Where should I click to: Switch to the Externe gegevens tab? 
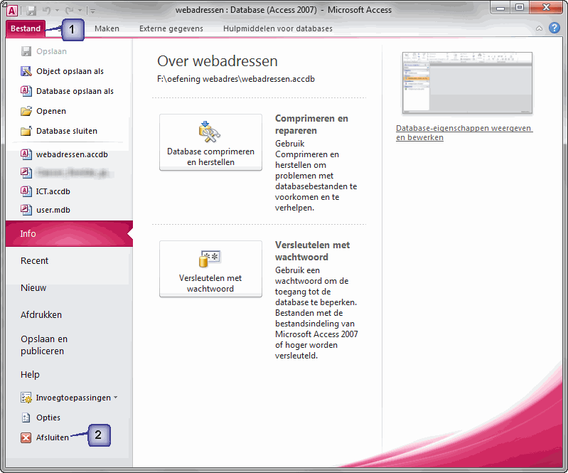(171, 28)
